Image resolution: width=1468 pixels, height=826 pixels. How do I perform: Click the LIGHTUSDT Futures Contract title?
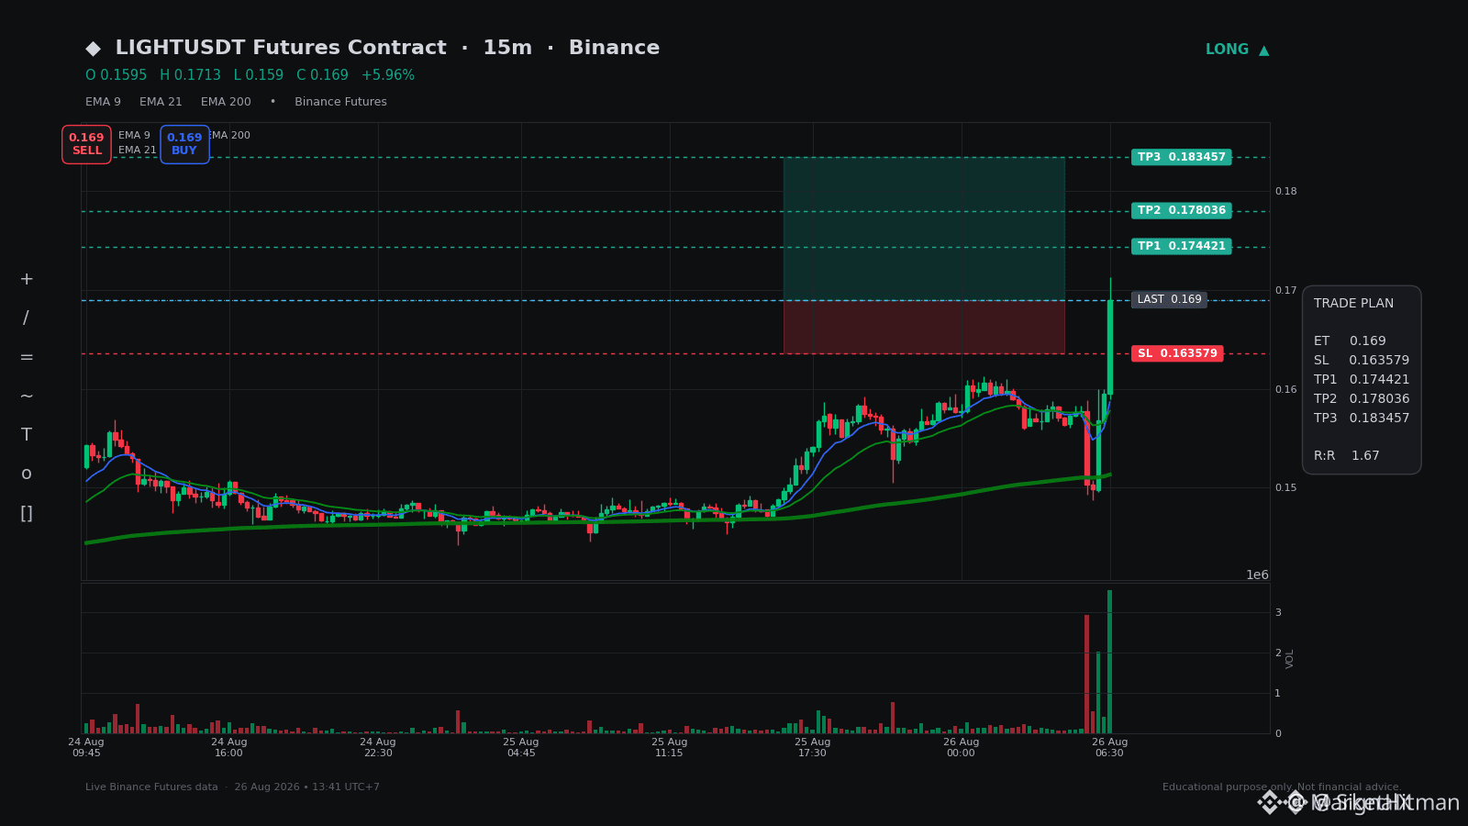tap(281, 48)
